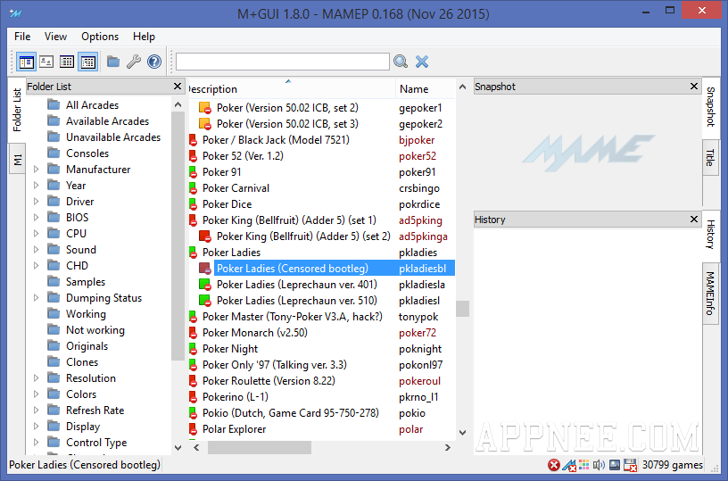Click the red icon beside Poker Roulette

(194, 381)
